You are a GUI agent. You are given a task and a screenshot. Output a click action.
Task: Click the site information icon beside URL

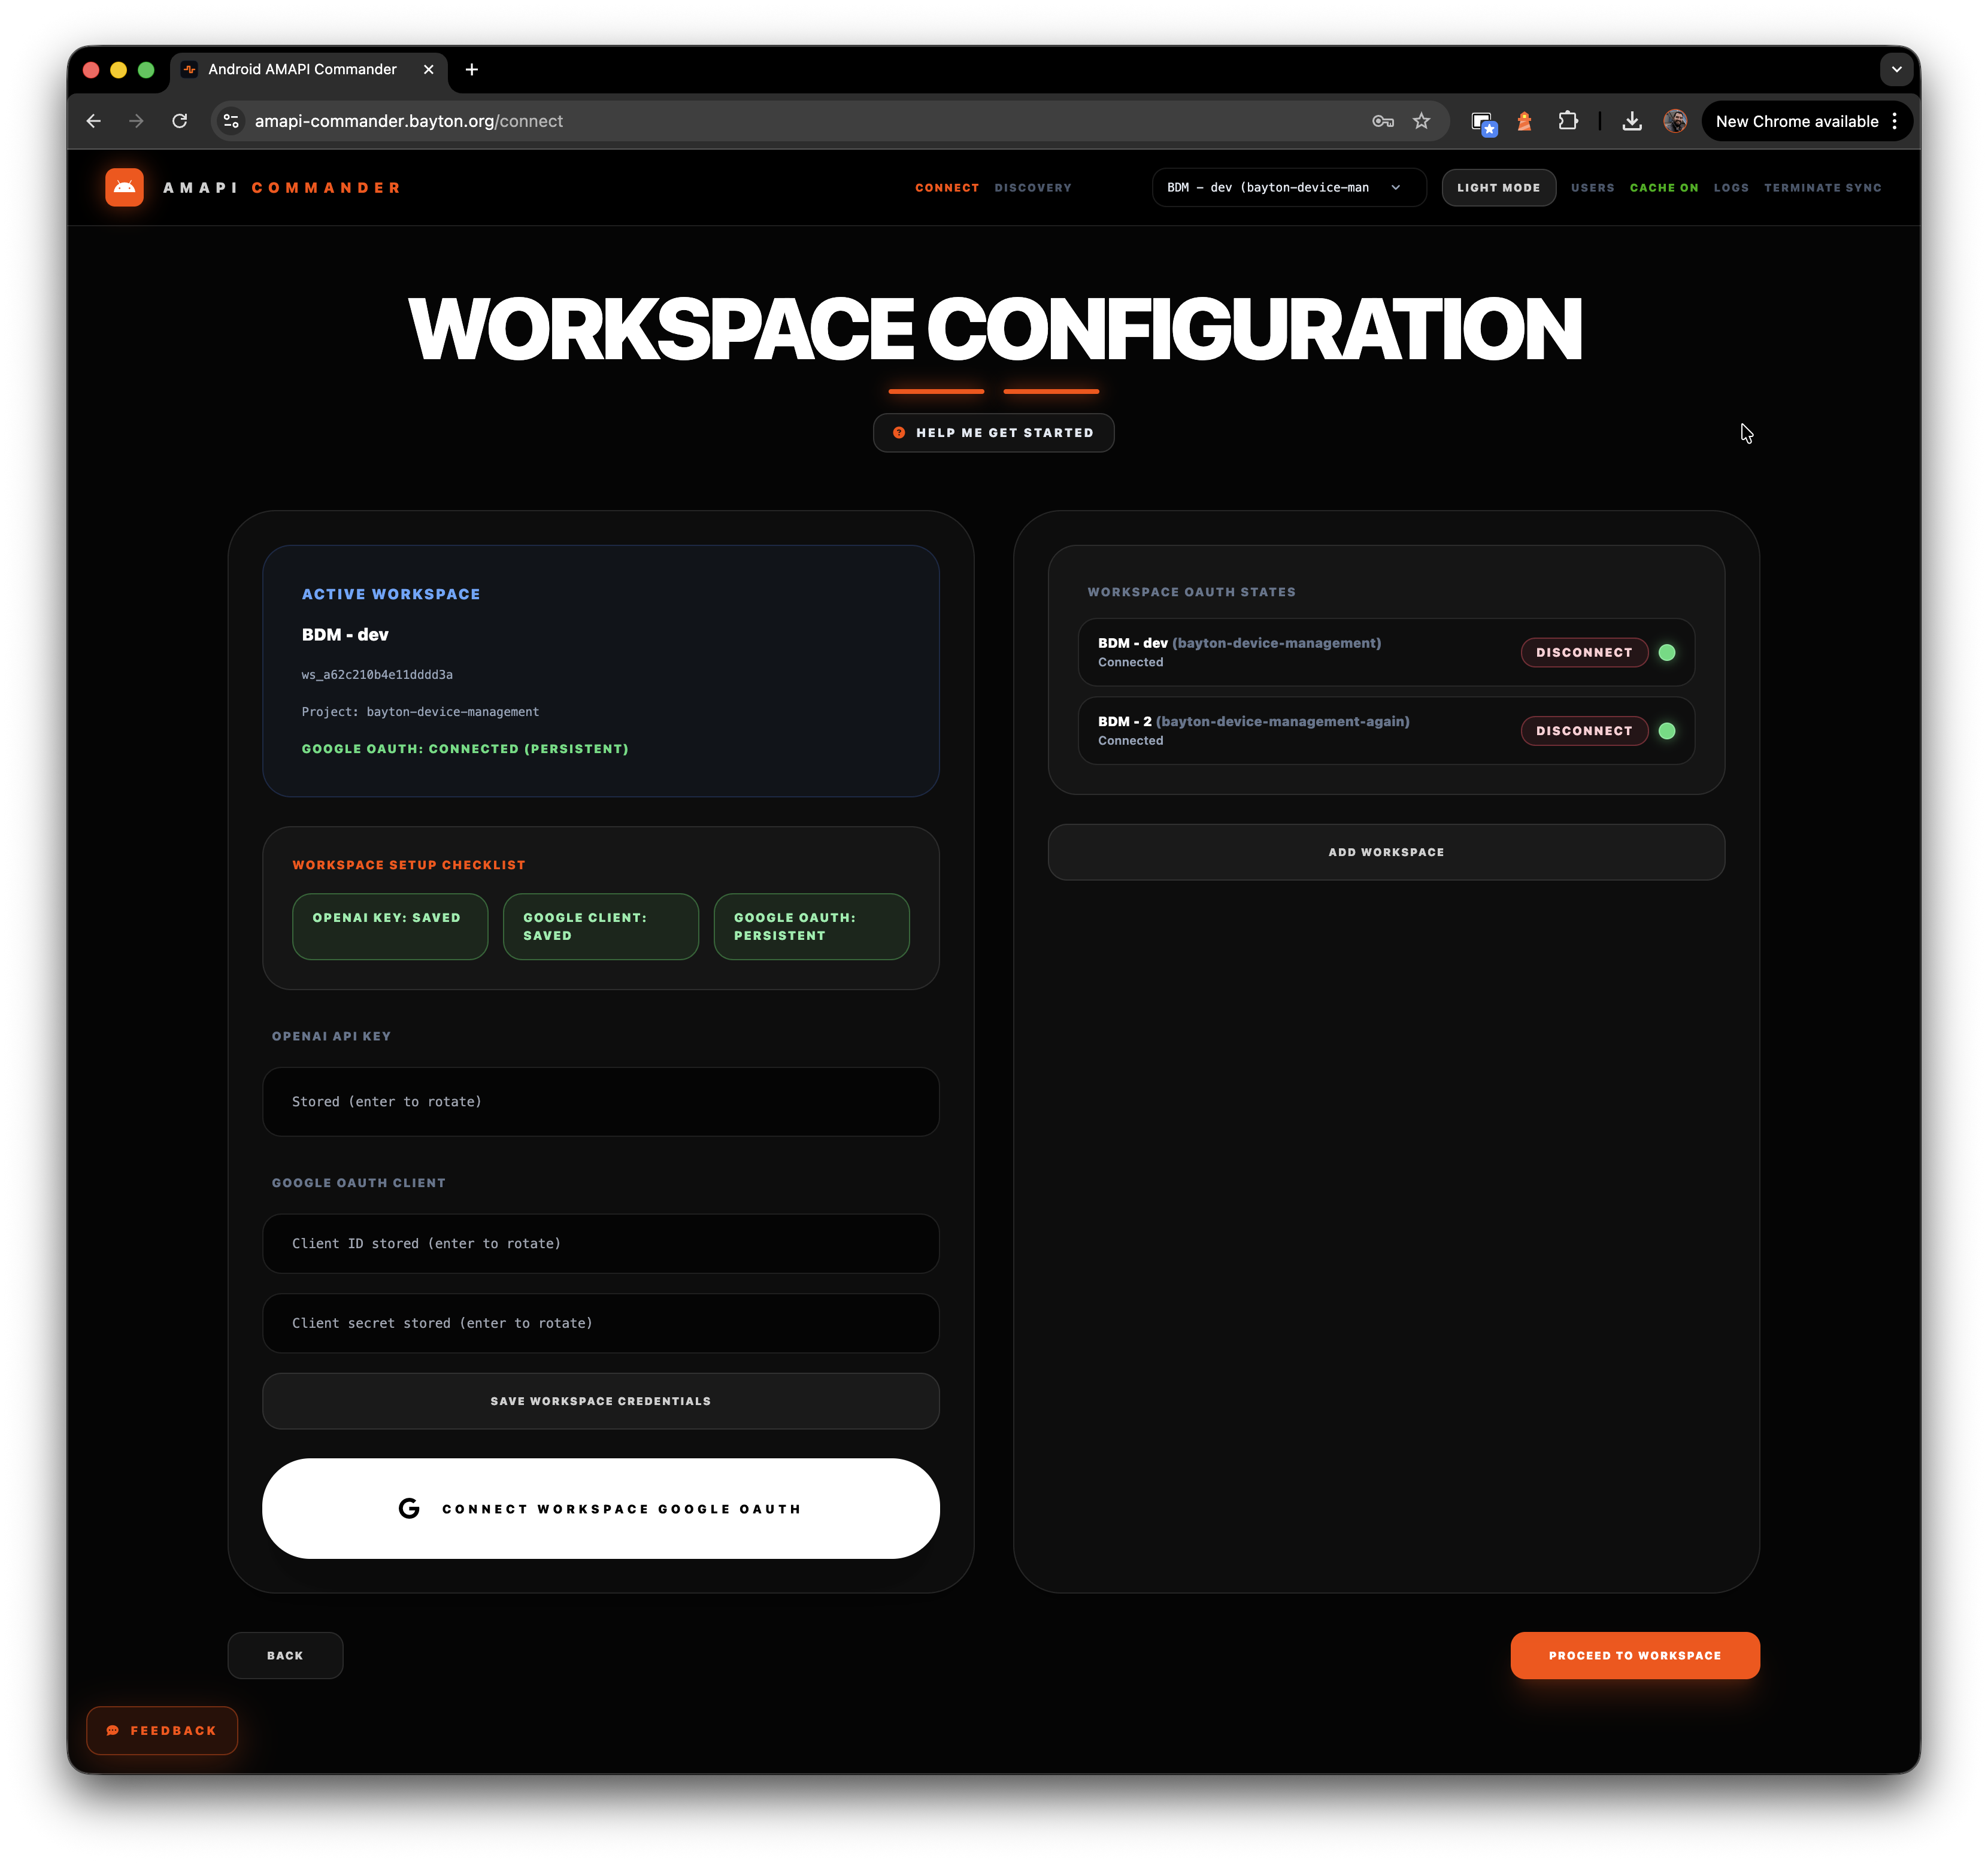tap(231, 121)
